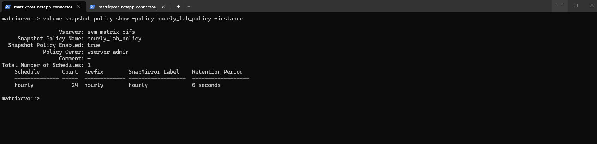
Task: Click the second tab's PowerShell icon
Action: (92, 7)
